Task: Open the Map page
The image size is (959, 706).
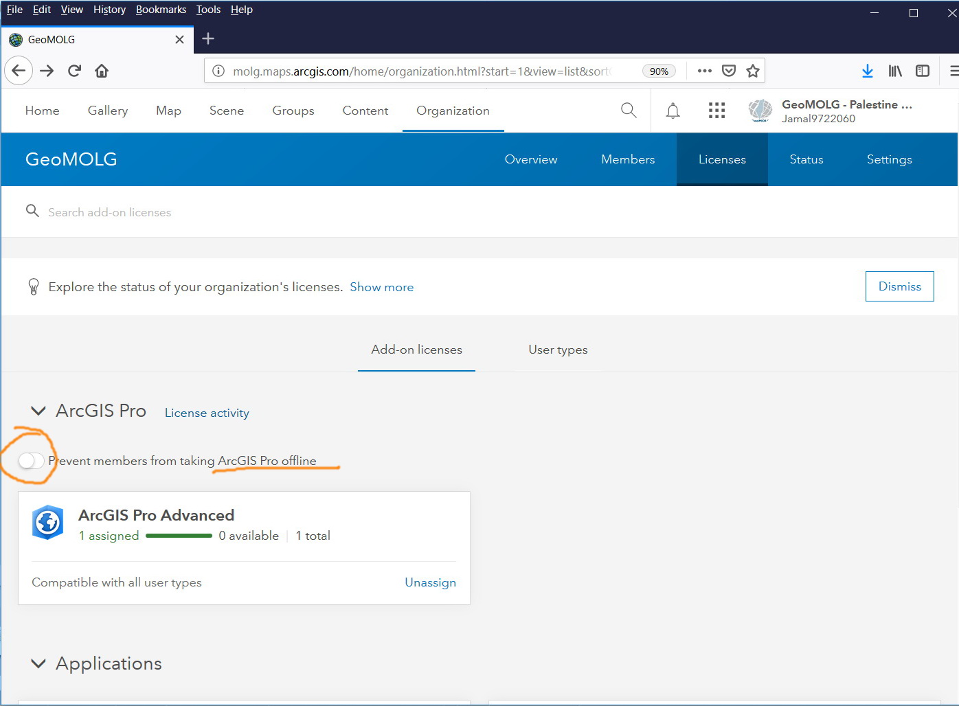Action: (168, 111)
